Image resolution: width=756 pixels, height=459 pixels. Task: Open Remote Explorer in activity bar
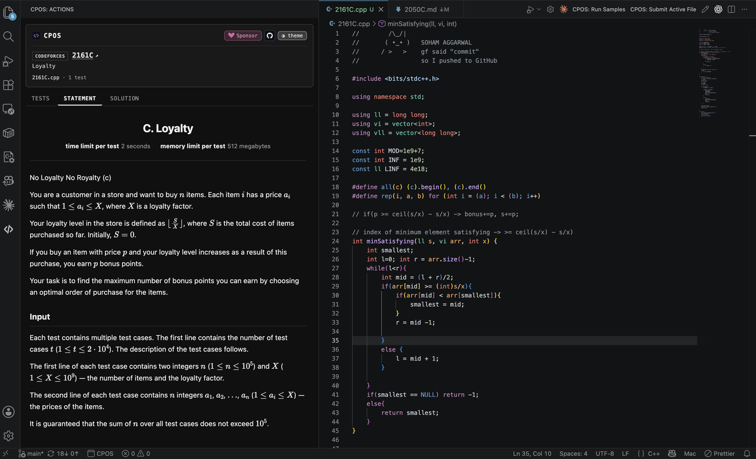[8, 109]
